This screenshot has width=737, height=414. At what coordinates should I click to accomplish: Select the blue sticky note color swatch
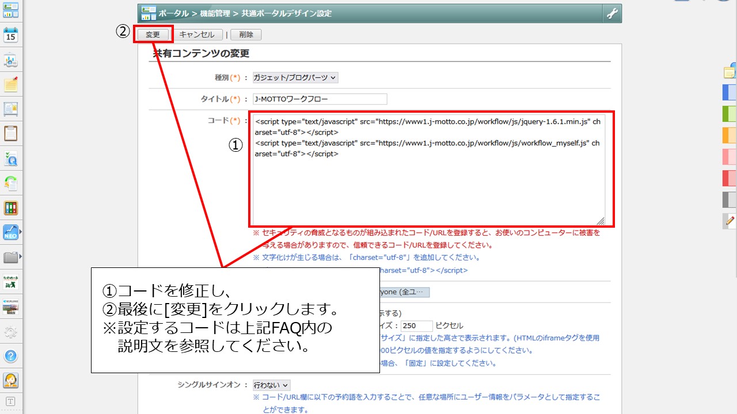pyautogui.click(x=729, y=92)
